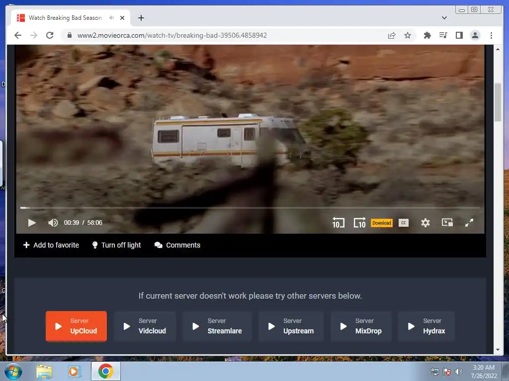Launch Windows Media Player from taskbar
The width and height of the screenshot is (509, 381).
coord(75,371)
